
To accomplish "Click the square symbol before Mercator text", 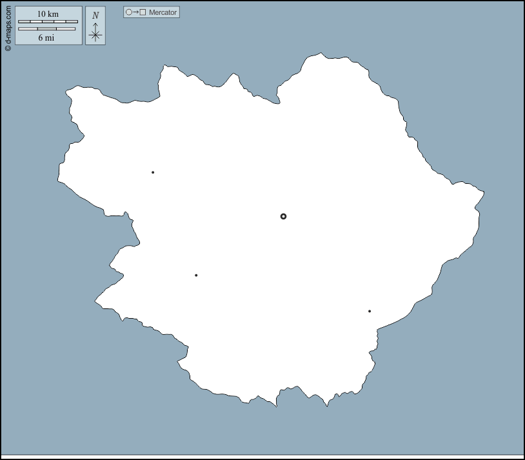I will (143, 12).
